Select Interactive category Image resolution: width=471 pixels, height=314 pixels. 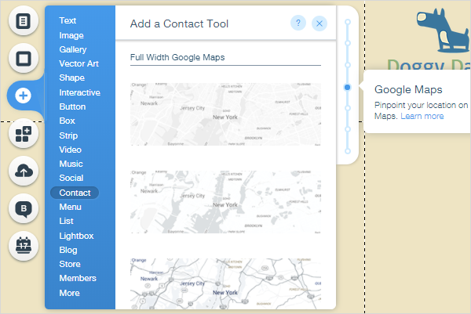pos(79,92)
